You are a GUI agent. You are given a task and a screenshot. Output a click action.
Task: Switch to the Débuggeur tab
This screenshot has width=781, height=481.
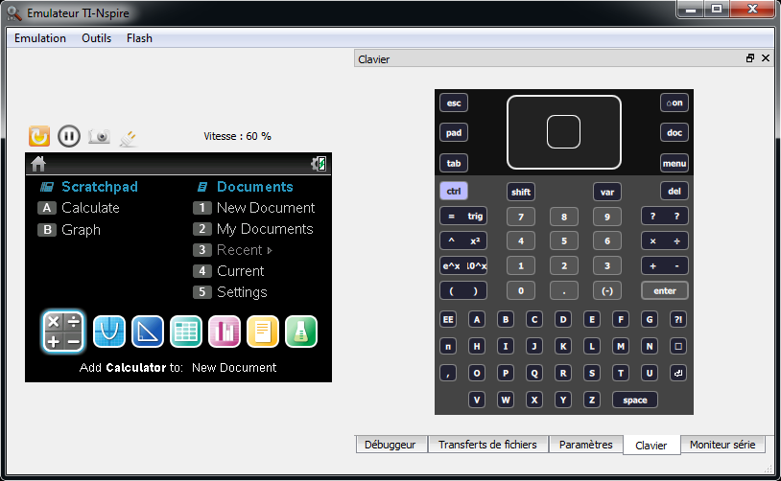click(390, 445)
